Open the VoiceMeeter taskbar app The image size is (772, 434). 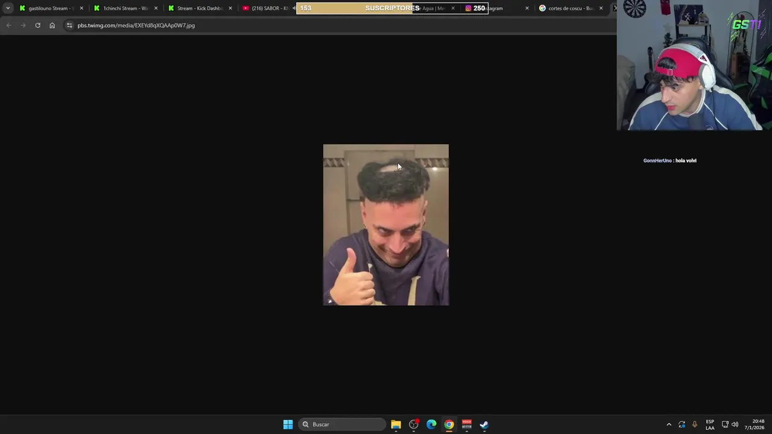(466, 424)
